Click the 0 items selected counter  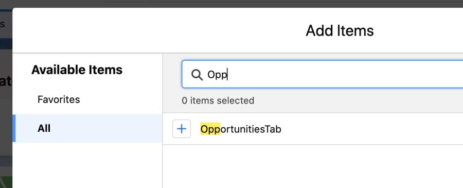[x=218, y=100]
